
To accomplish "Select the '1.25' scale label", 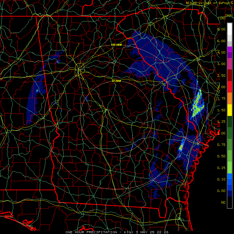I will tap(221, 122).
